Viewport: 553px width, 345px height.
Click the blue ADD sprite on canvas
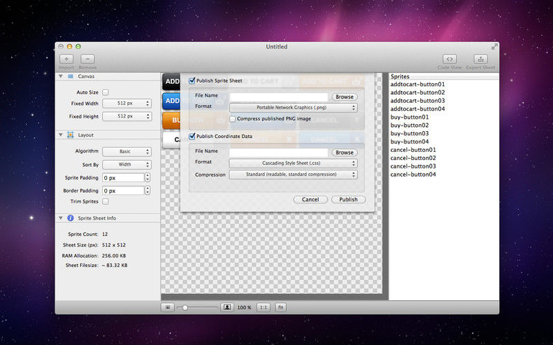tap(171, 101)
